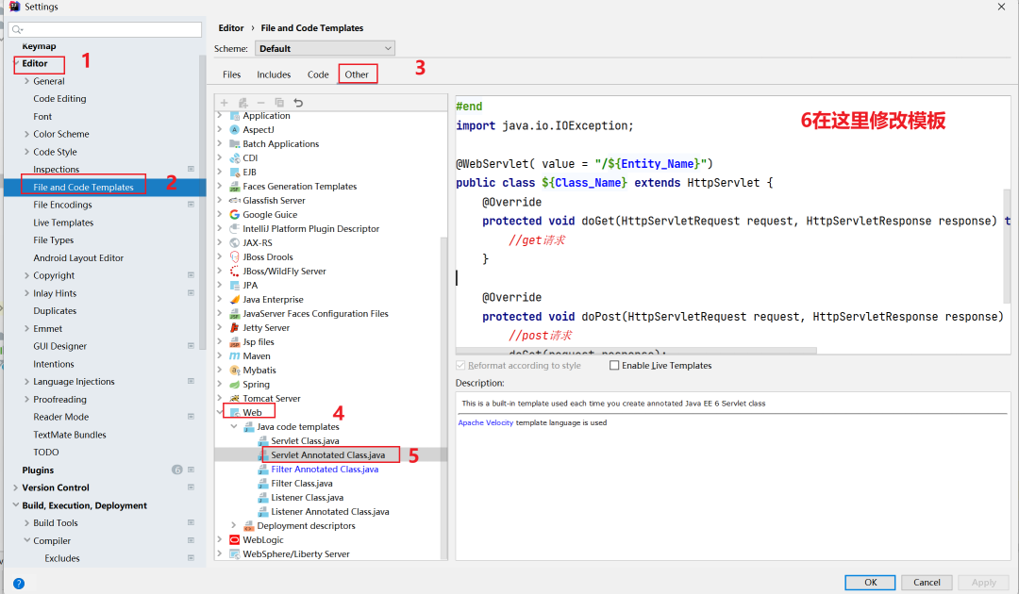Toggle Reformat according to style checkbox

(x=460, y=366)
